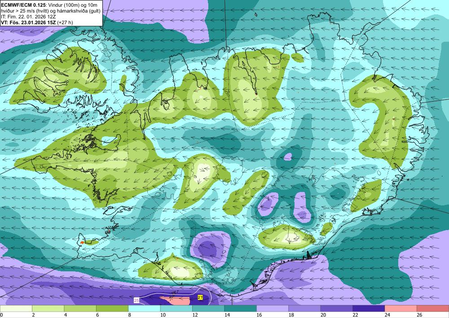Image resolution: width=449 pixels, height=318 pixels.
Task: Click the legend scale value "12"
Action: click(195, 315)
